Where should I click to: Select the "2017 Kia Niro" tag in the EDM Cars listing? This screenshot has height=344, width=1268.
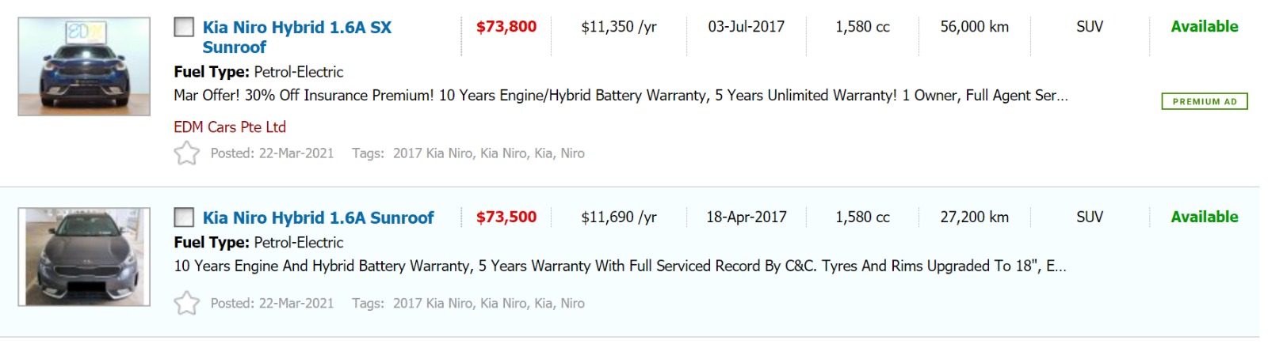click(x=433, y=153)
